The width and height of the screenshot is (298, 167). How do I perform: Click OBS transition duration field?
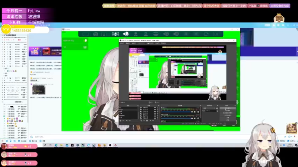pos(211,111)
